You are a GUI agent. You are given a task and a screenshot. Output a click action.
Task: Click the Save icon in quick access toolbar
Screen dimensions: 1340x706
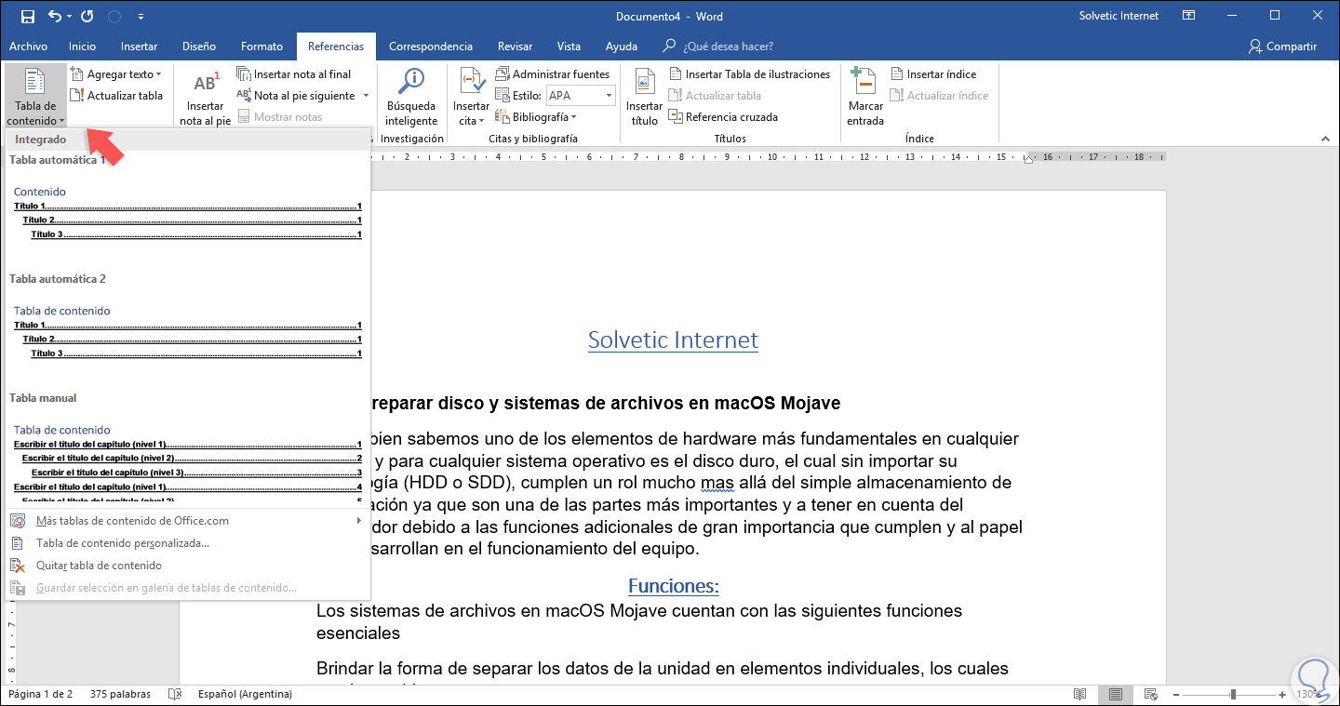(x=27, y=16)
